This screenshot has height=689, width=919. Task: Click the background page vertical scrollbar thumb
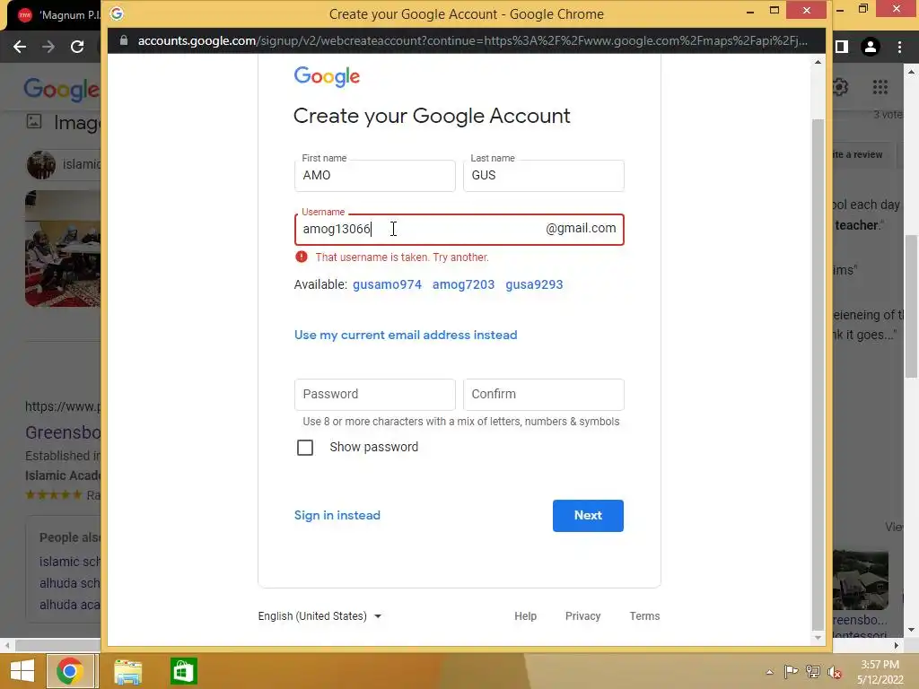[x=911, y=306]
